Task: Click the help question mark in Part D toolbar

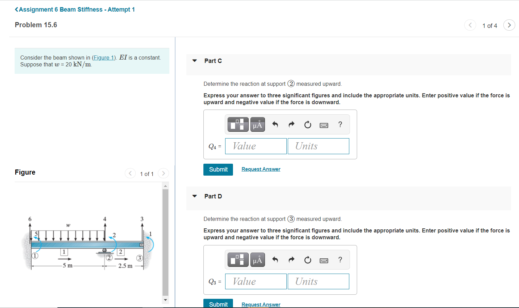Action: pos(340,260)
